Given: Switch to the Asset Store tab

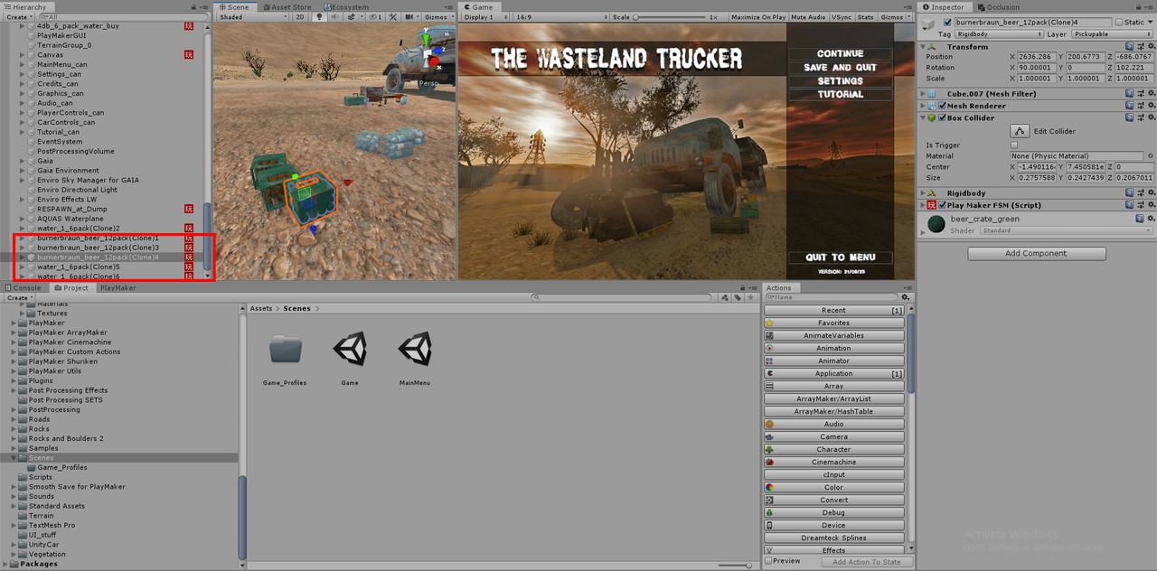Looking at the screenshot, I should coord(289,6).
